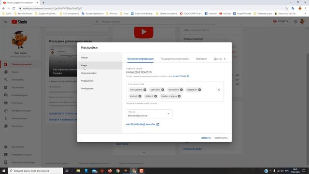Screen dimensions: 309x174
Task: Remove the 'android' keyword chip
Action: point(140,96)
